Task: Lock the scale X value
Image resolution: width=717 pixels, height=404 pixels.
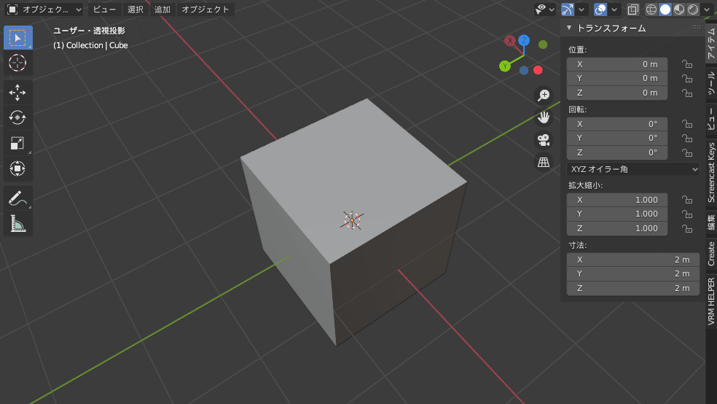Action: coord(687,200)
